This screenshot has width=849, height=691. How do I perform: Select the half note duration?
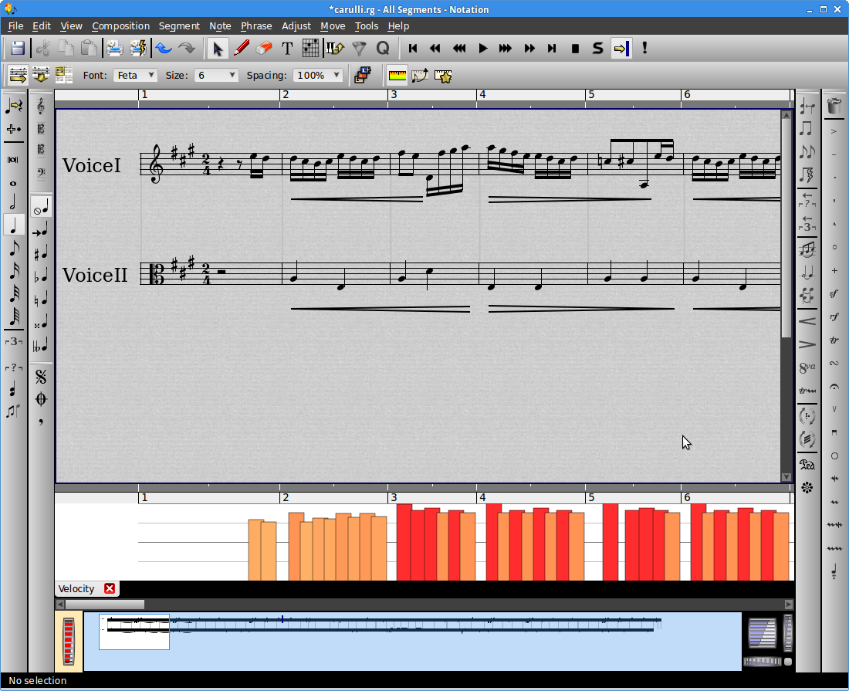tap(14, 202)
